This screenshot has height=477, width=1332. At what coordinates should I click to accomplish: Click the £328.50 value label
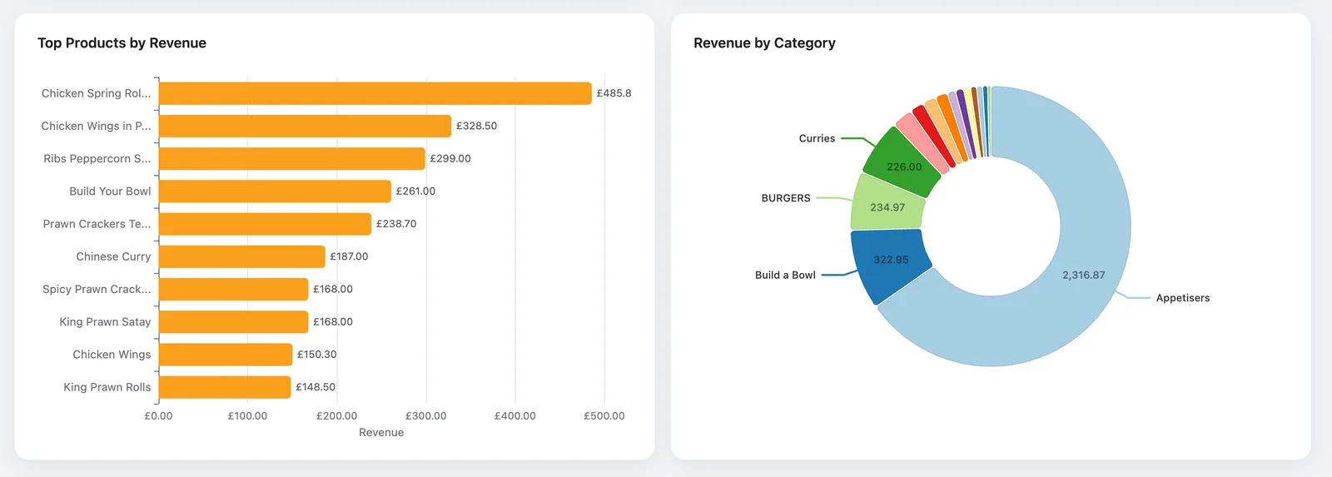click(x=476, y=126)
